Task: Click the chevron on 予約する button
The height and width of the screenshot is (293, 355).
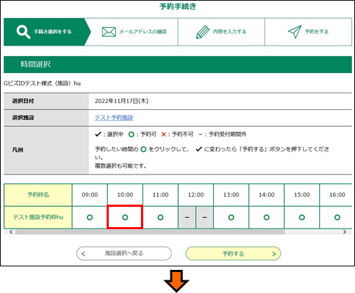Action: click(274, 254)
